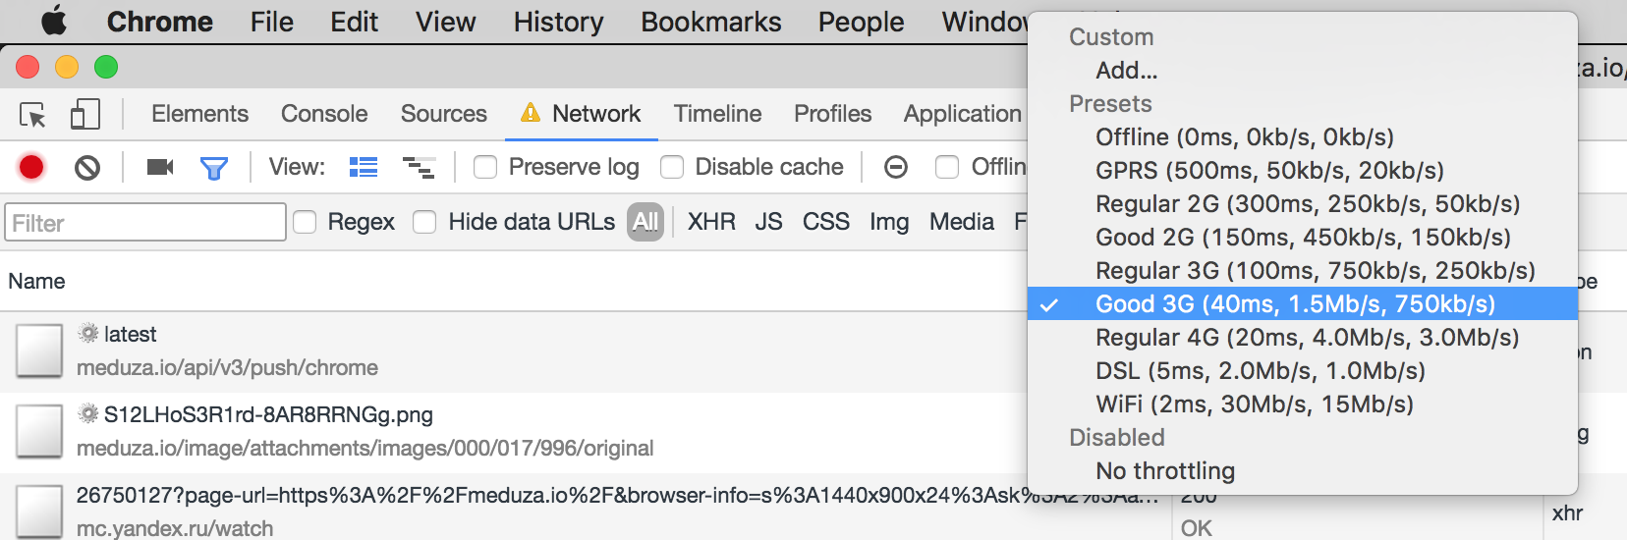Select DSL throttling preset
Screen dimensions: 1627x540
click(x=1303, y=371)
